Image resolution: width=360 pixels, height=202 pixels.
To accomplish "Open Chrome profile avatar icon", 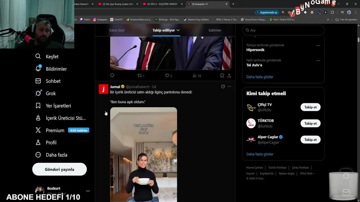I will (x=349, y=12).
